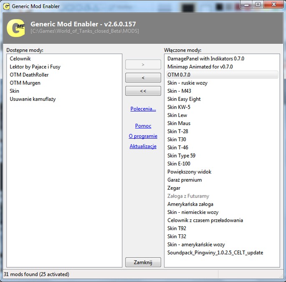The image size is (286, 282).
Task: Minimize the Generic Mod Enabler window
Action: pyautogui.click(x=246, y=5)
